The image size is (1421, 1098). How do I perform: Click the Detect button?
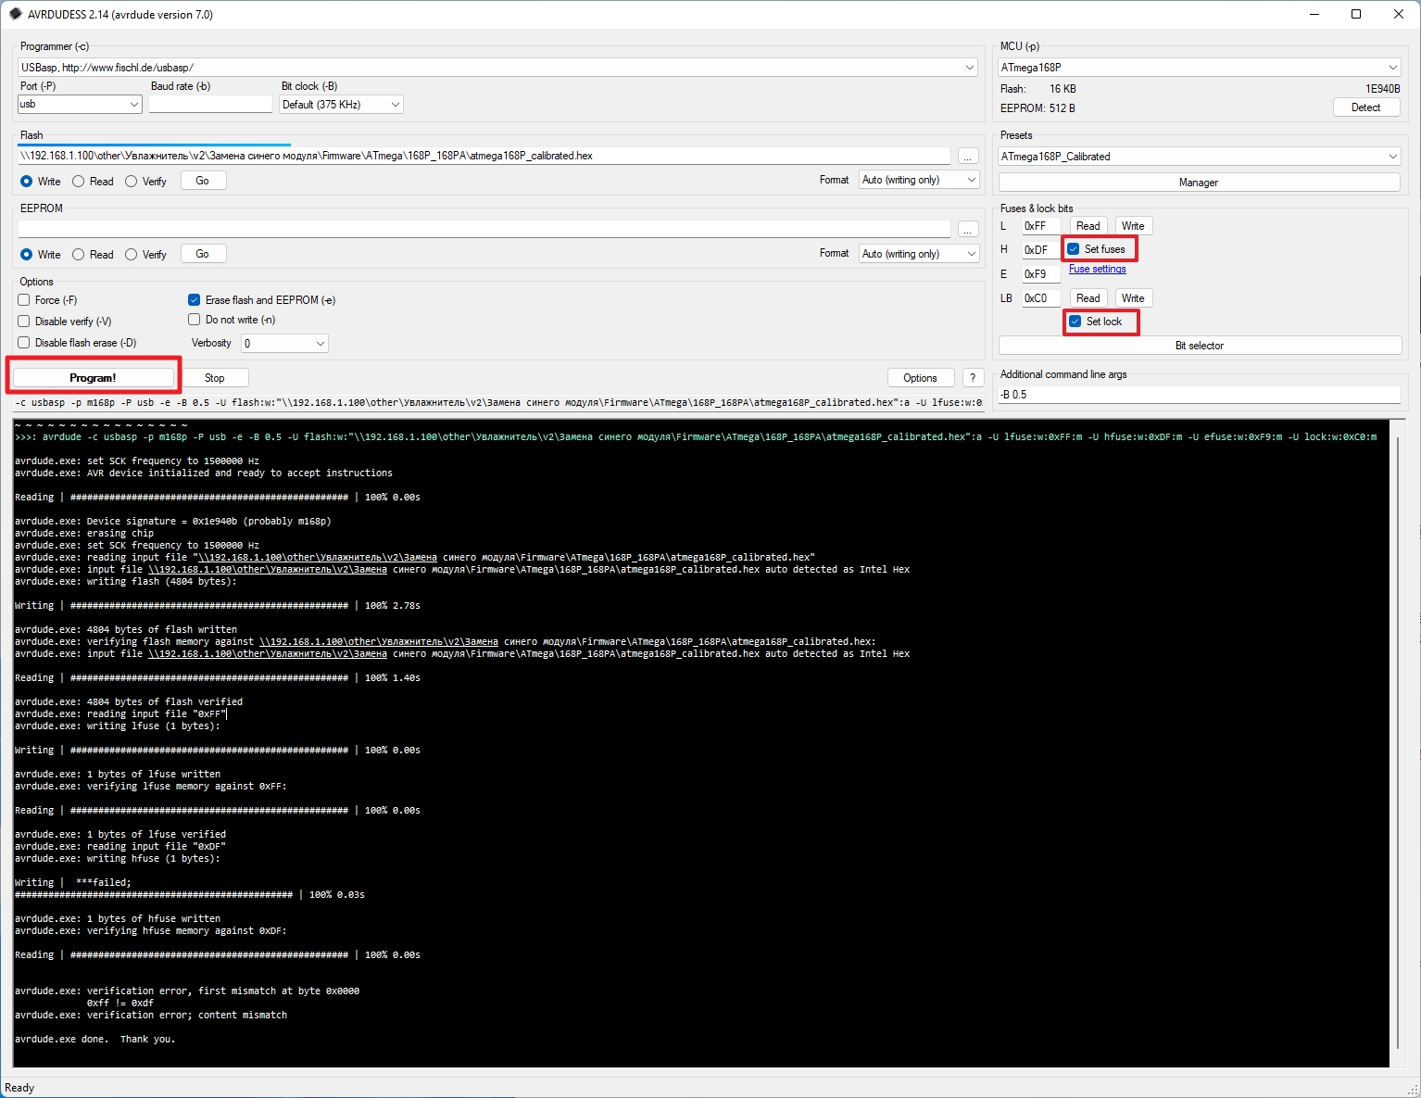pyautogui.click(x=1365, y=107)
